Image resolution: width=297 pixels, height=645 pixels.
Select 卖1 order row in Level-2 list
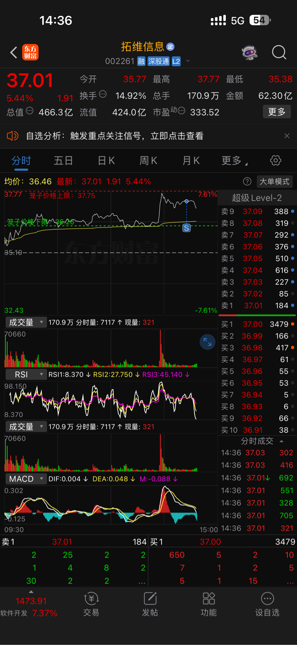pos(257,306)
